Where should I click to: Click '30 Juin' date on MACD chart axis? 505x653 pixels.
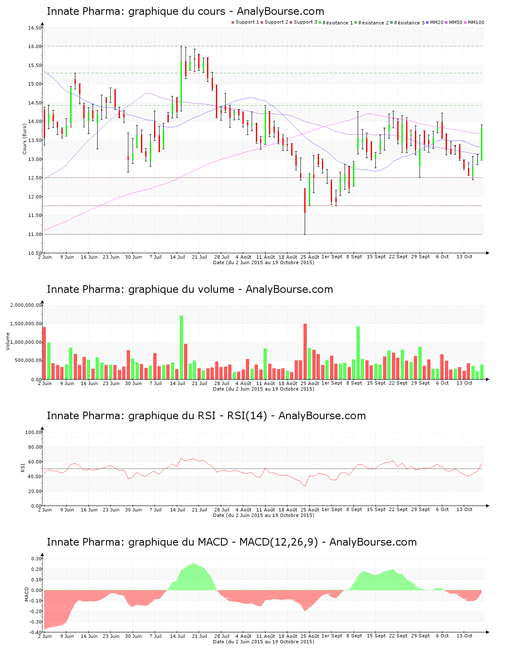[133, 636]
